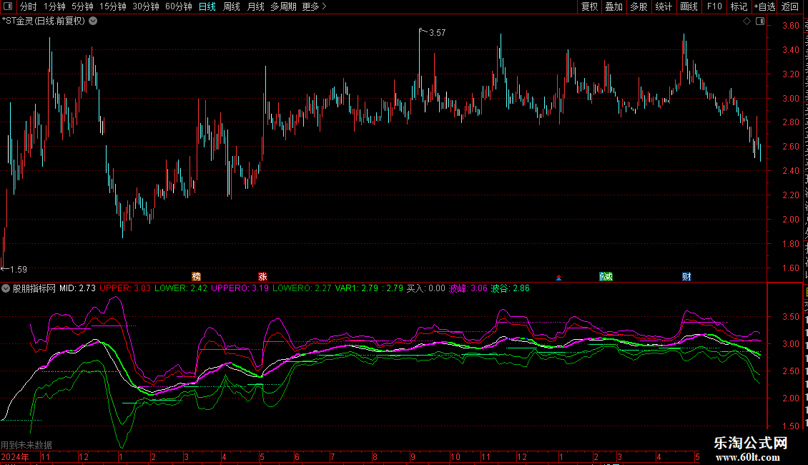Open the 画线 drawing tools
The height and width of the screenshot is (465, 808).
point(689,6)
